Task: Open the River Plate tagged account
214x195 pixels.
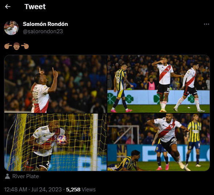Action: 25,176
